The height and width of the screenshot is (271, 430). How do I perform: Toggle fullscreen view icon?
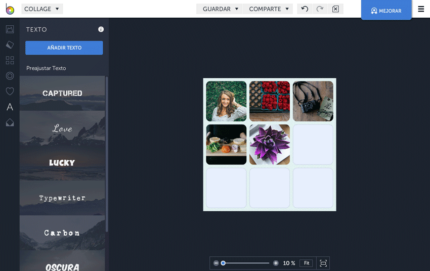coord(323,263)
